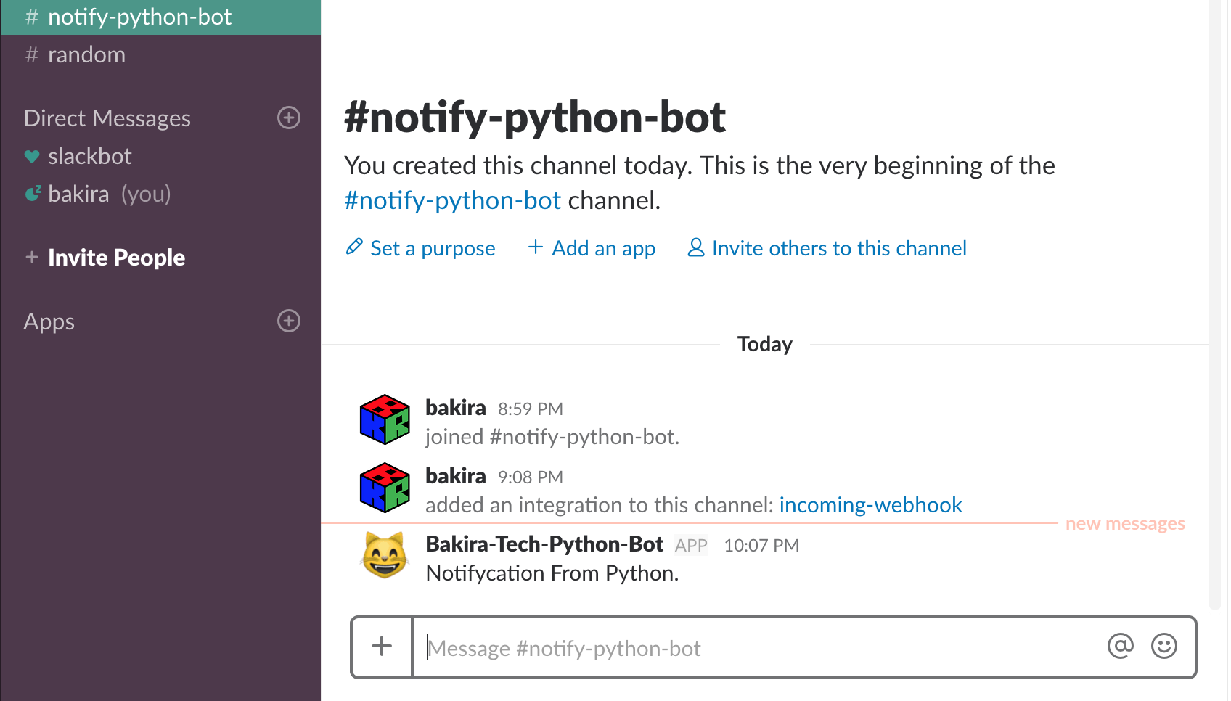Click the cat avatar of Bakira-Tech-Python-Bot
This screenshot has width=1231, height=701.
[x=385, y=556]
